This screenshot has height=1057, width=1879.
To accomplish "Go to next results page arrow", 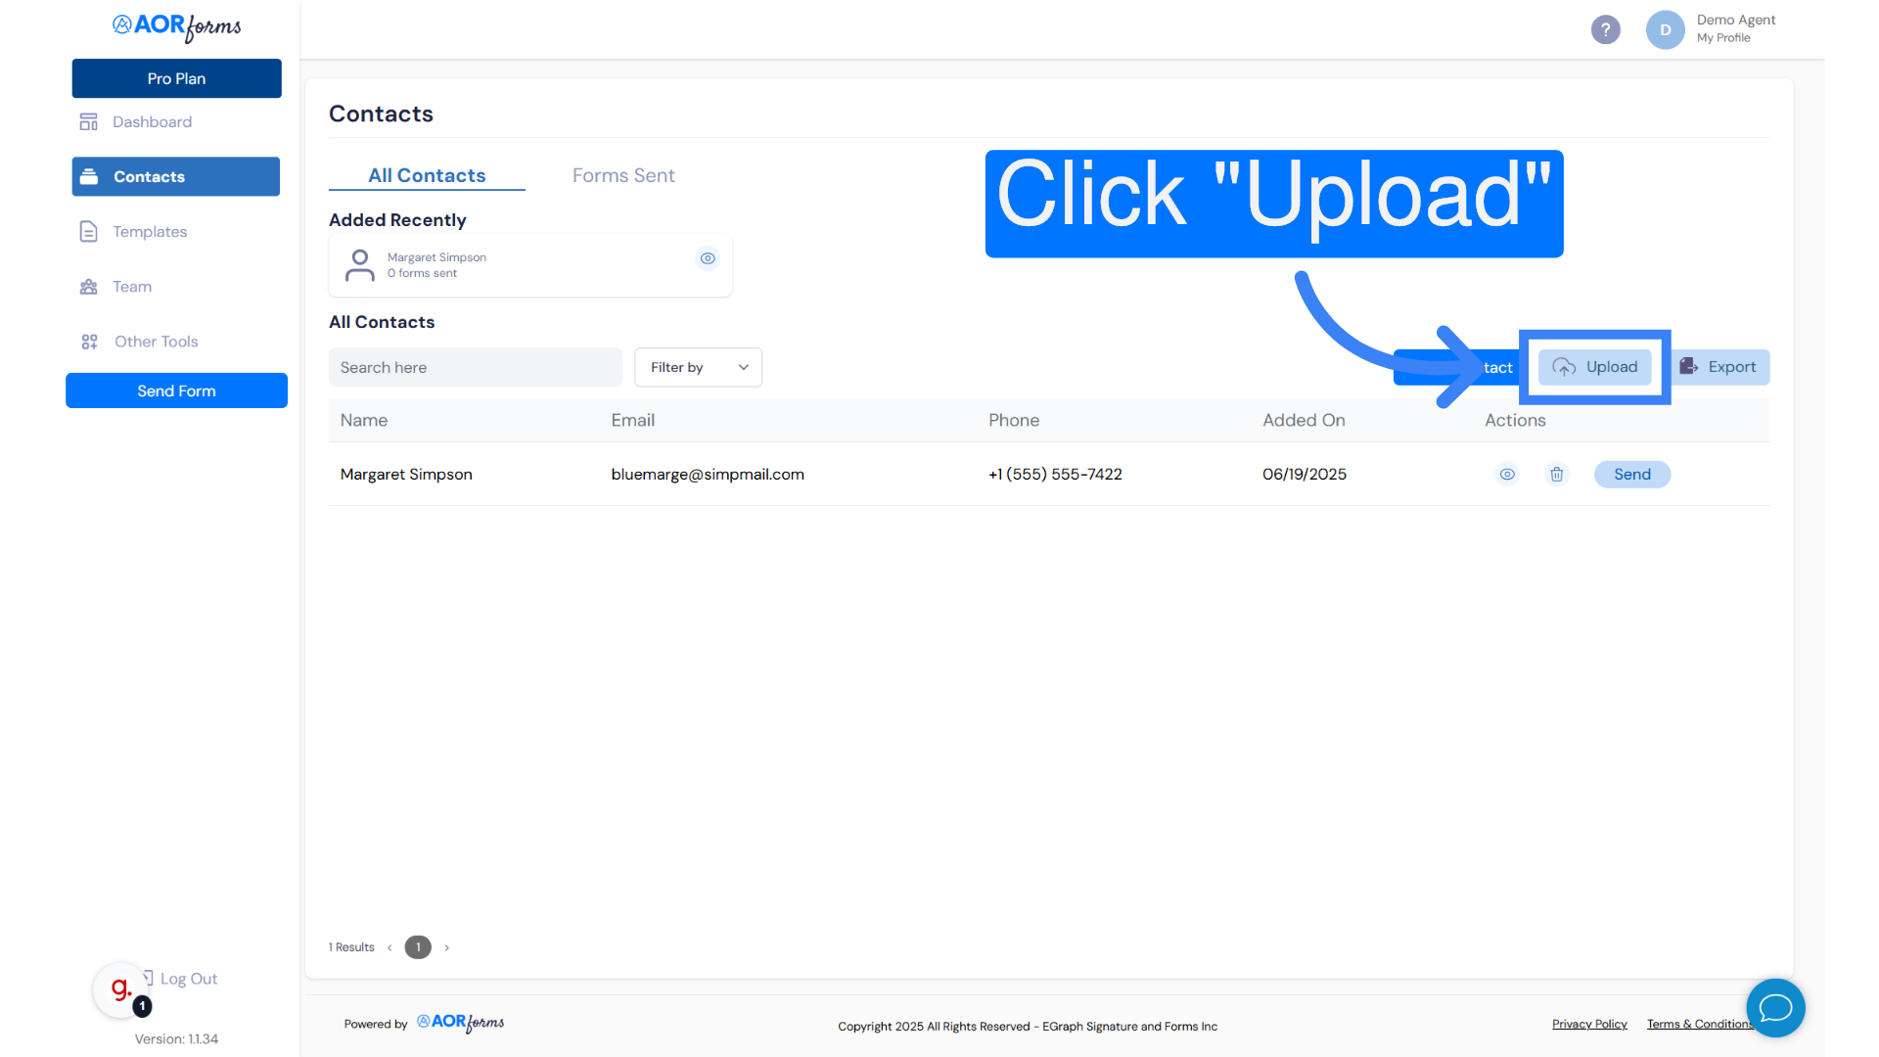I will click(x=447, y=947).
